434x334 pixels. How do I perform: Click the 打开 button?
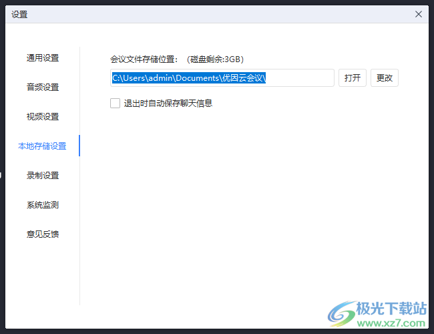(x=353, y=78)
